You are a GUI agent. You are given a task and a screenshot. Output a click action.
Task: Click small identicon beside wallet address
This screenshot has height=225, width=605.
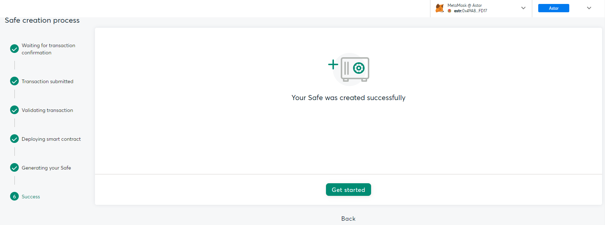coord(449,11)
